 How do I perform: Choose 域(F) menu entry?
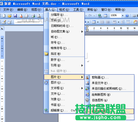(64, 37)
